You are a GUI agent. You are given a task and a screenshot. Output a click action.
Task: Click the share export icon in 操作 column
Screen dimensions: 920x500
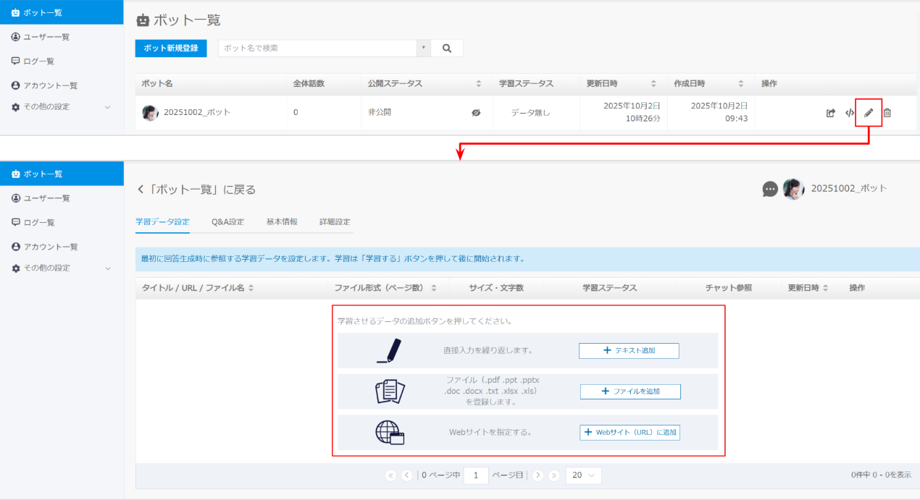pos(831,113)
